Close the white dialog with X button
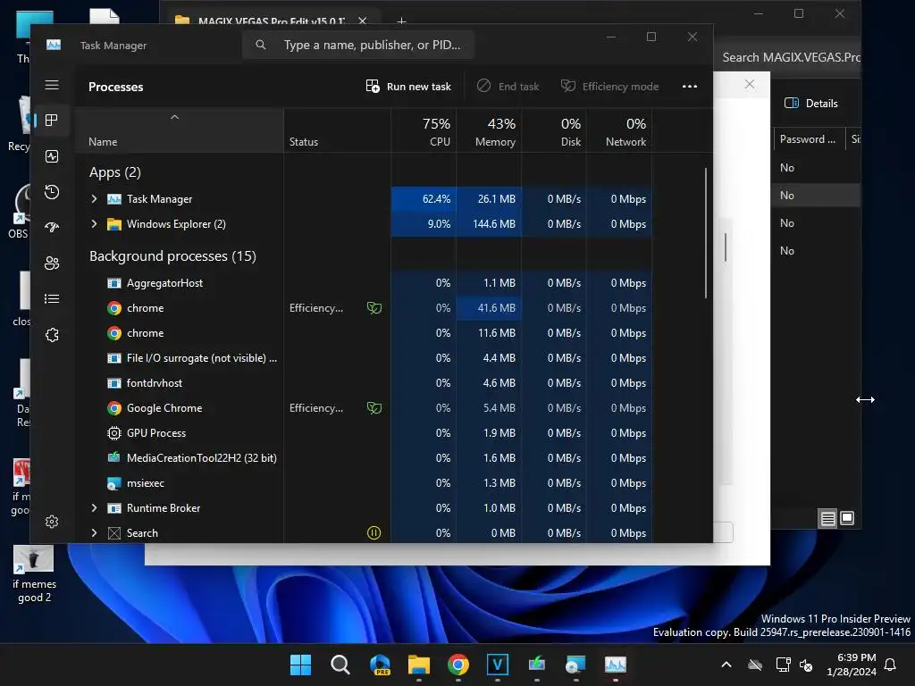915x686 pixels. point(750,84)
